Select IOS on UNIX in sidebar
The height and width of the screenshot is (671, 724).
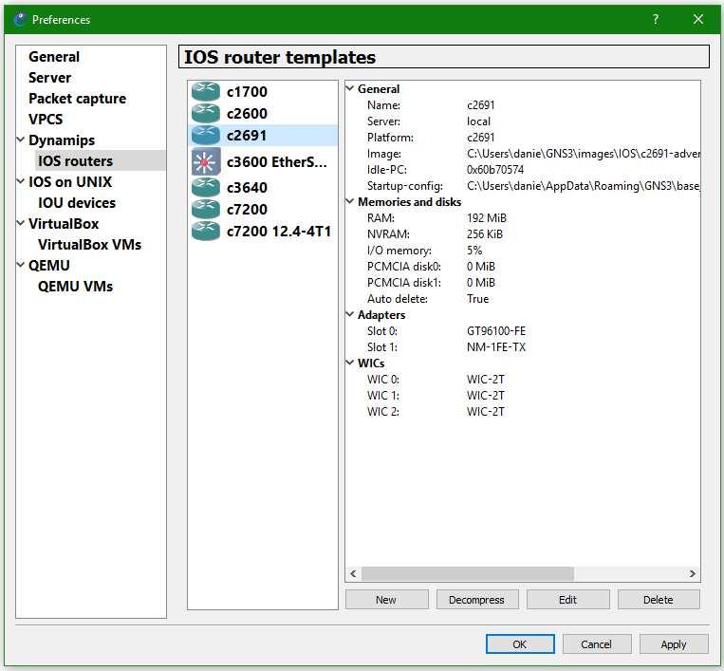point(70,182)
